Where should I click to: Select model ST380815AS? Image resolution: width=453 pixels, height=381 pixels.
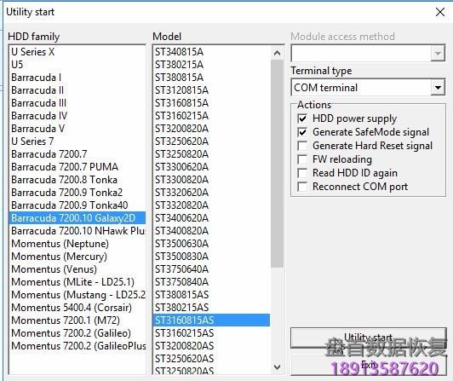(212, 295)
